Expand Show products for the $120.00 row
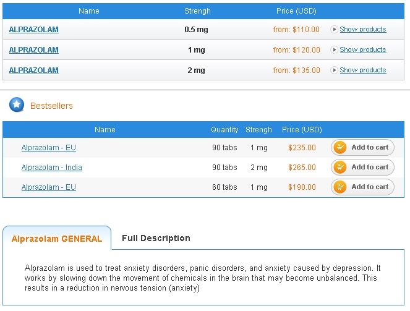410x311 pixels. pos(362,49)
